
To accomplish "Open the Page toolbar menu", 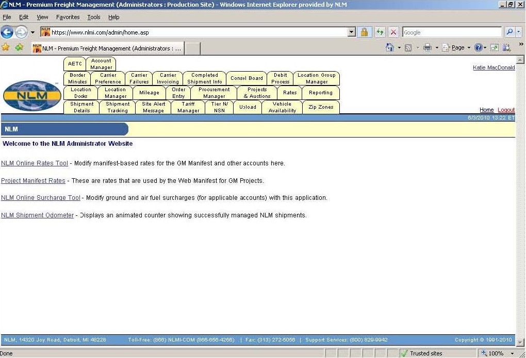I will click(x=456, y=47).
